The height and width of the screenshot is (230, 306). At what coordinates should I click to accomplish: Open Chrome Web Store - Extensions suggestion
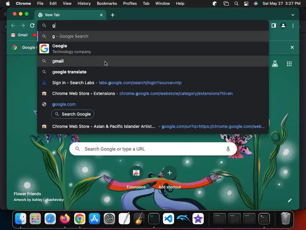(x=153, y=93)
